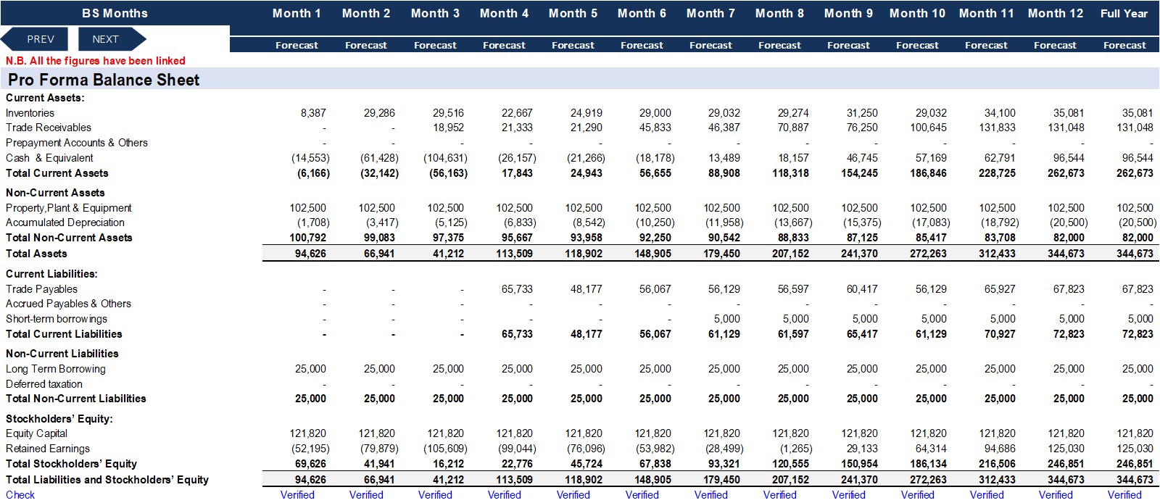The image size is (1160, 503).
Task: Select Stockholders' Equity section heading
Action: coord(59,419)
